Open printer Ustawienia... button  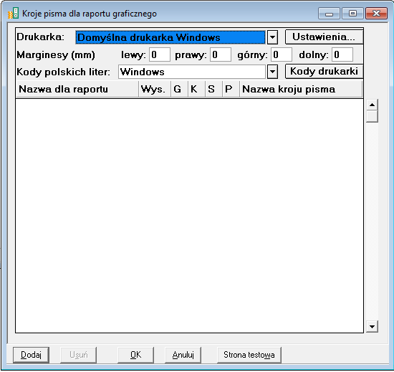point(324,37)
